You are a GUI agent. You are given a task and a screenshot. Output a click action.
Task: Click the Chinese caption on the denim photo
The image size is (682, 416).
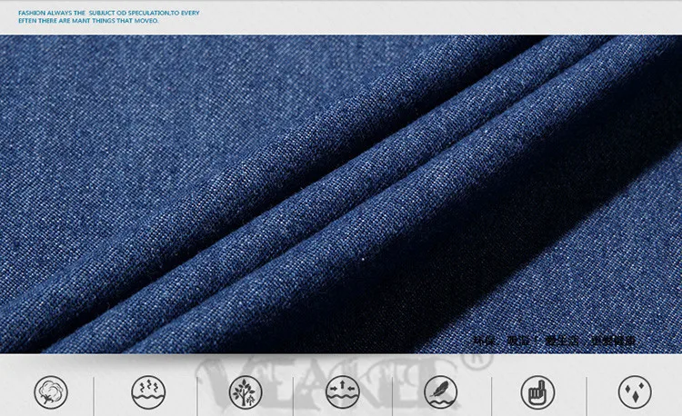555,341
